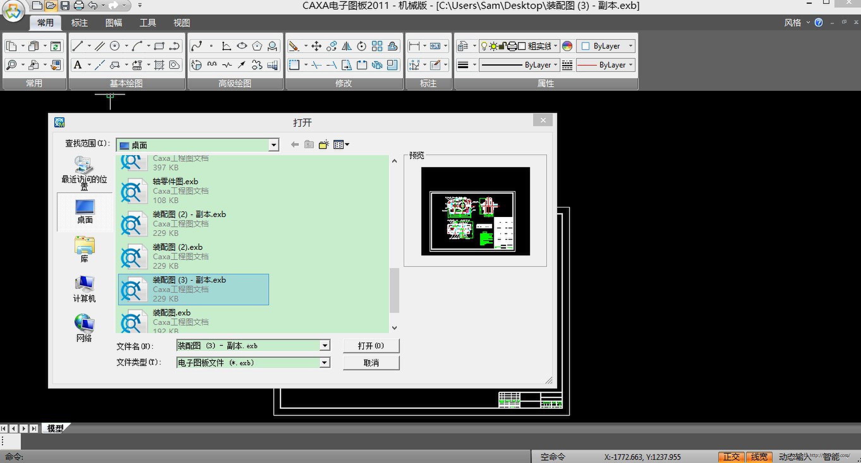Click the color wheel icon in properties

pos(567,46)
